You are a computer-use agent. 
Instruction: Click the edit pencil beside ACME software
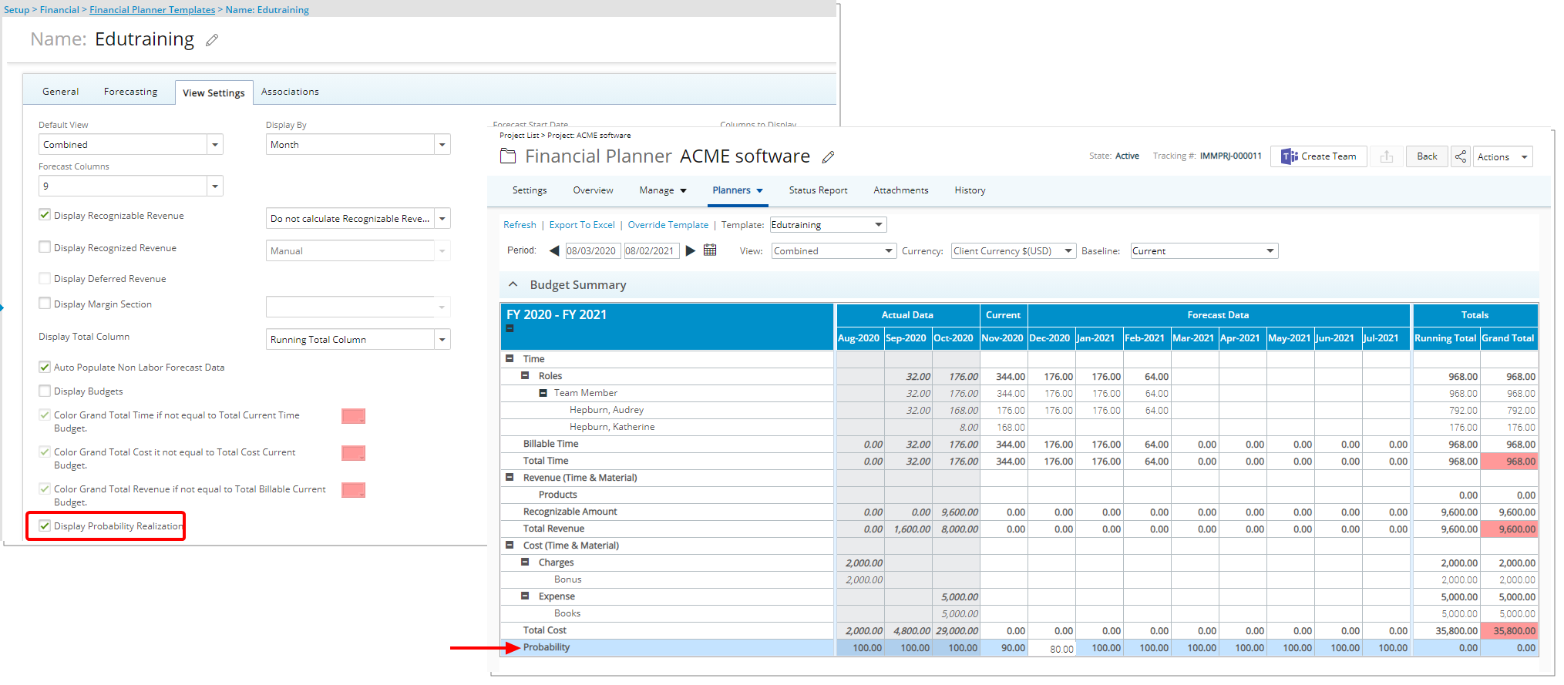829,157
